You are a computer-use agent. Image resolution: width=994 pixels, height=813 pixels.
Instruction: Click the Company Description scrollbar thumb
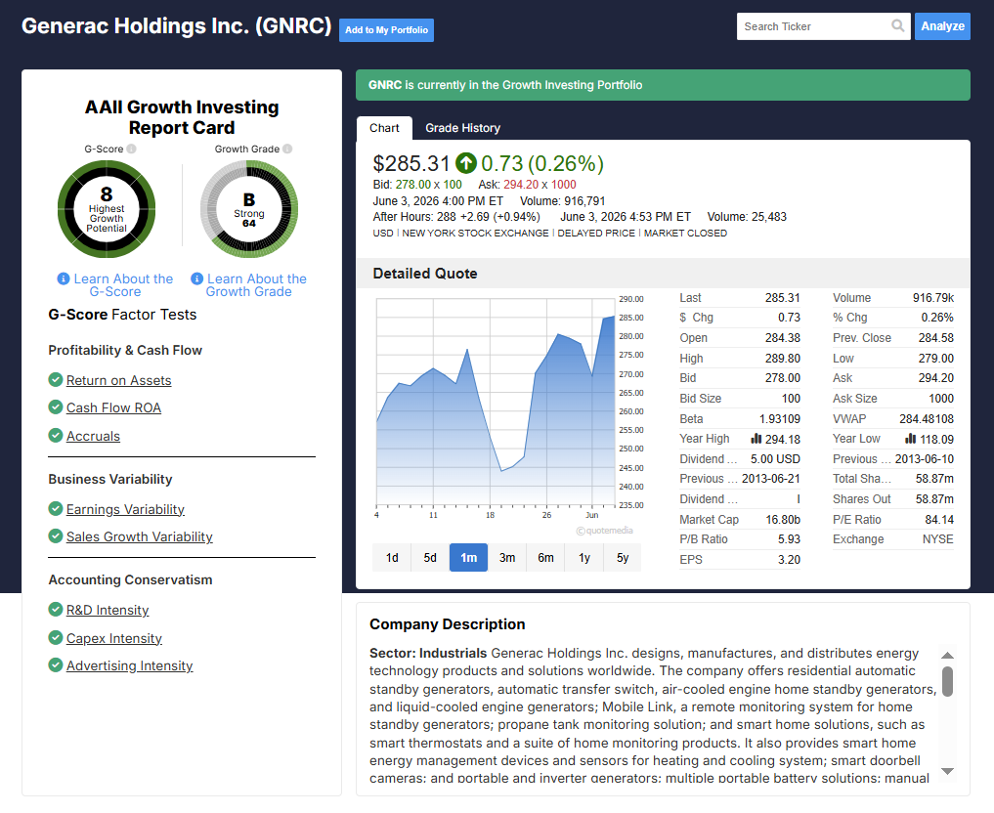point(948,681)
